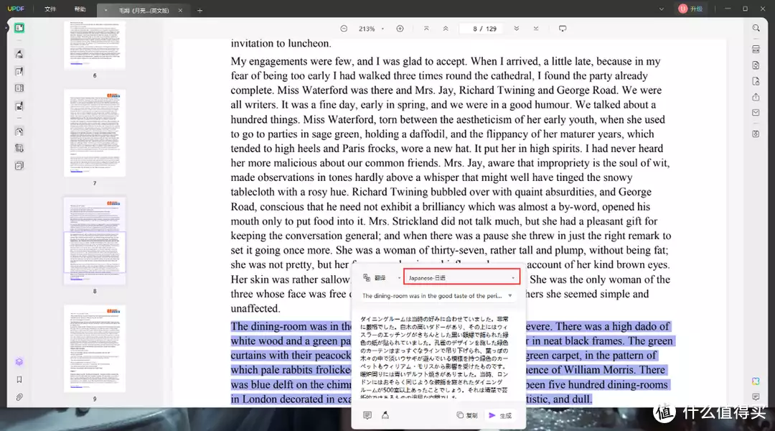775x431 pixels.
Task: Open the 帮助 menu
Action: [80, 9]
